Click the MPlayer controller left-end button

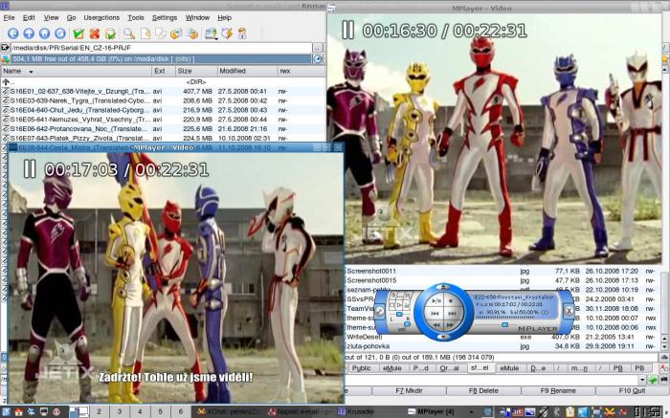click(x=379, y=311)
